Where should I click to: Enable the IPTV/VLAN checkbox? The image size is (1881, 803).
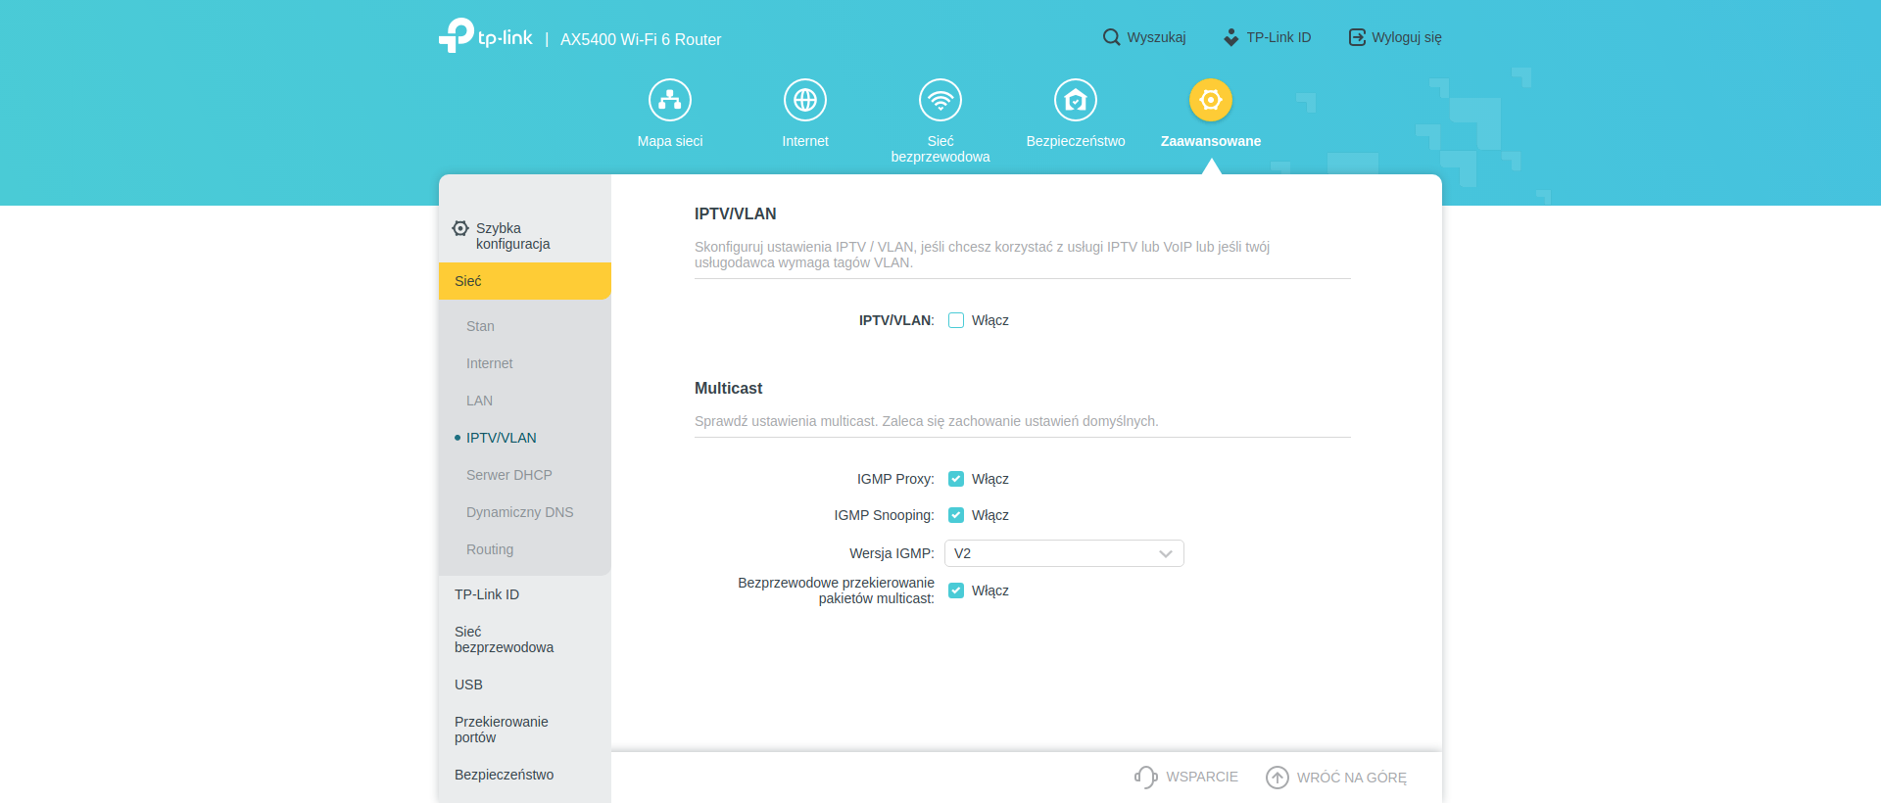[x=956, y=320]
